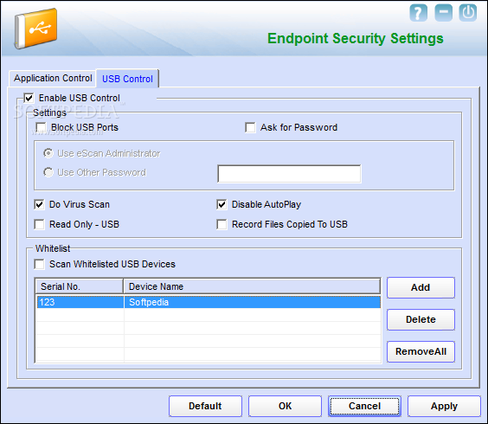Image resolution: width=488 pixels, height=424 pixels.
Task: Click the Apply button
Action: (444, 406)
